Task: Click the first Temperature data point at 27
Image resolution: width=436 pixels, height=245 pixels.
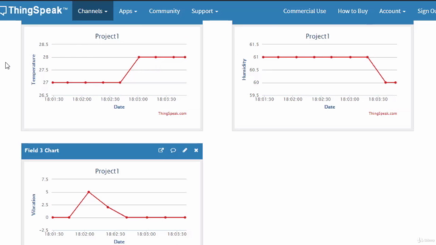Action: (x=53, y=82)
